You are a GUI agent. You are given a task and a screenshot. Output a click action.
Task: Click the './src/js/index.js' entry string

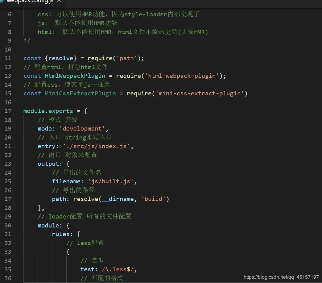click(x=96, y=146)
